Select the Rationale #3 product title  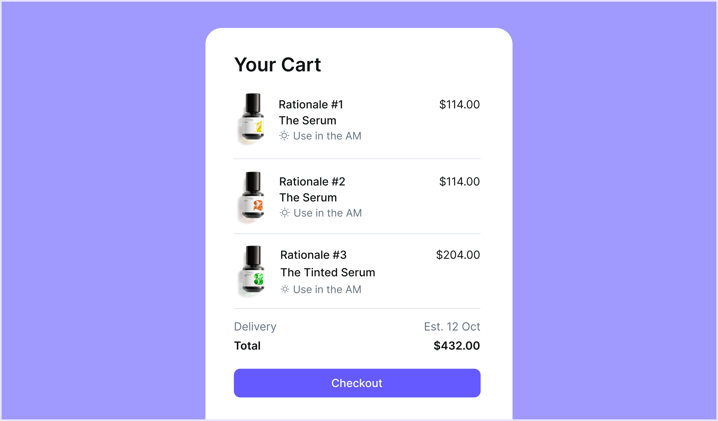click(x=313, y=255)
